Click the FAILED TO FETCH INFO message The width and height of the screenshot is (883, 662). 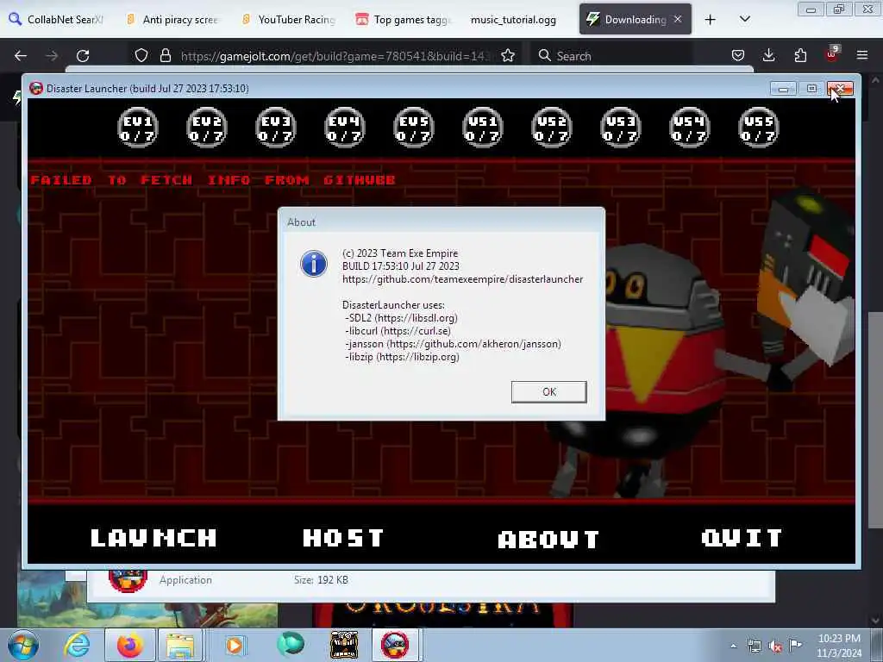213,180
